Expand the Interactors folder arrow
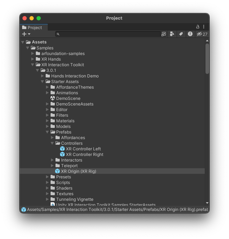 pos(52,160)
